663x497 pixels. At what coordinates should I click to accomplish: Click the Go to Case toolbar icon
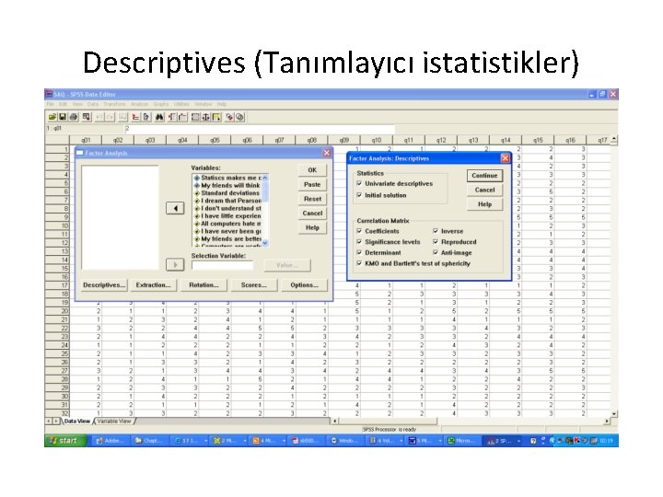135,117
